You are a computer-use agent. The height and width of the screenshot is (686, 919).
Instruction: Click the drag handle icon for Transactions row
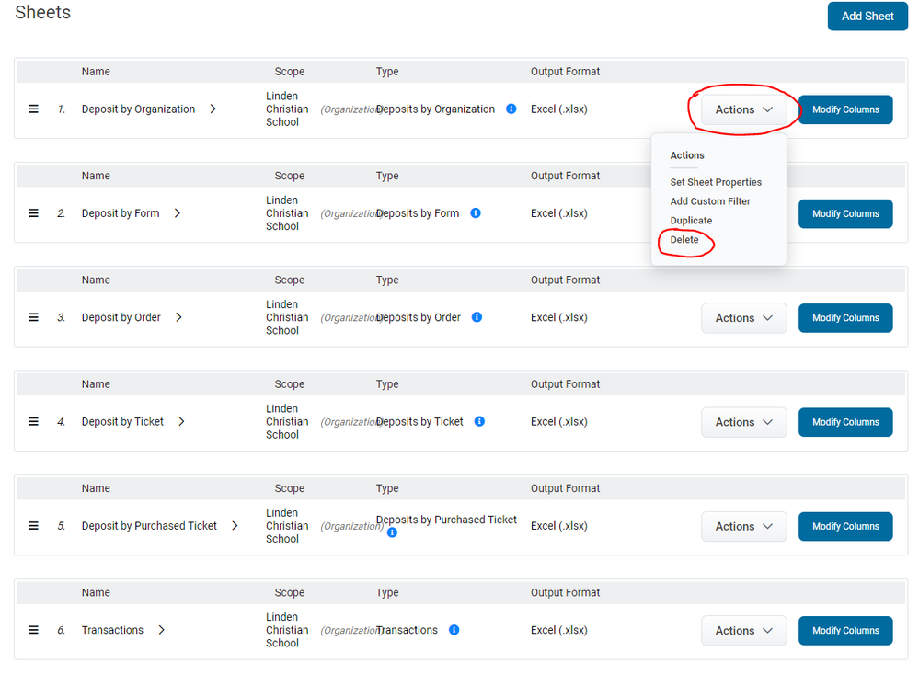33,630
